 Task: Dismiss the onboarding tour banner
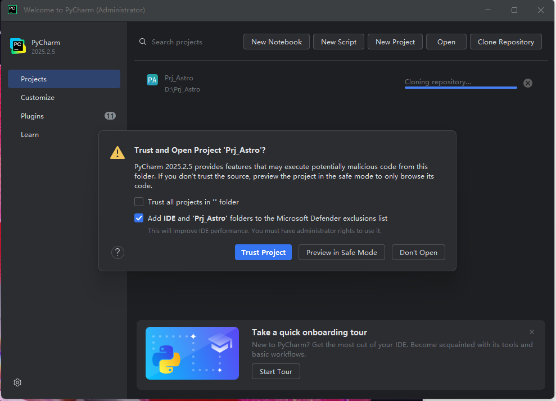[531, 332]
